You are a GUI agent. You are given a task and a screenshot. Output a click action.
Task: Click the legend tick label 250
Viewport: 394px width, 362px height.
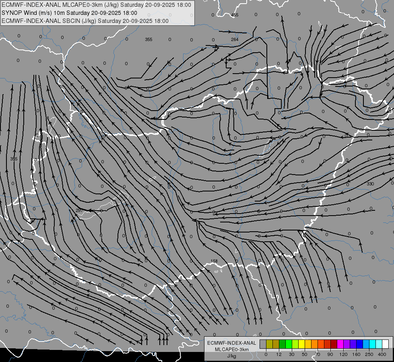coord(369,354)
